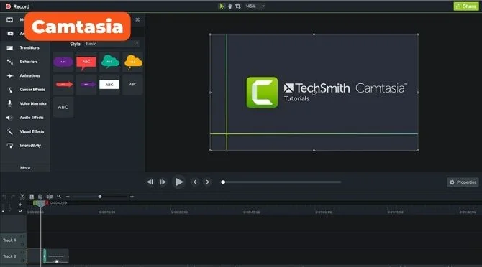Open the Media bin icon tab
Screen dimensions: 482x267
point(10,20)
